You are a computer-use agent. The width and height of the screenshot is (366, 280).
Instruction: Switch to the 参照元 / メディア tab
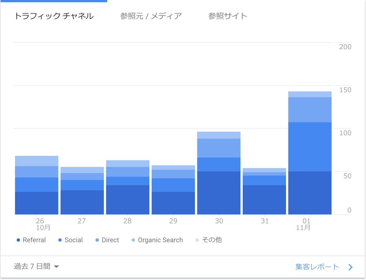pos(151,15)
